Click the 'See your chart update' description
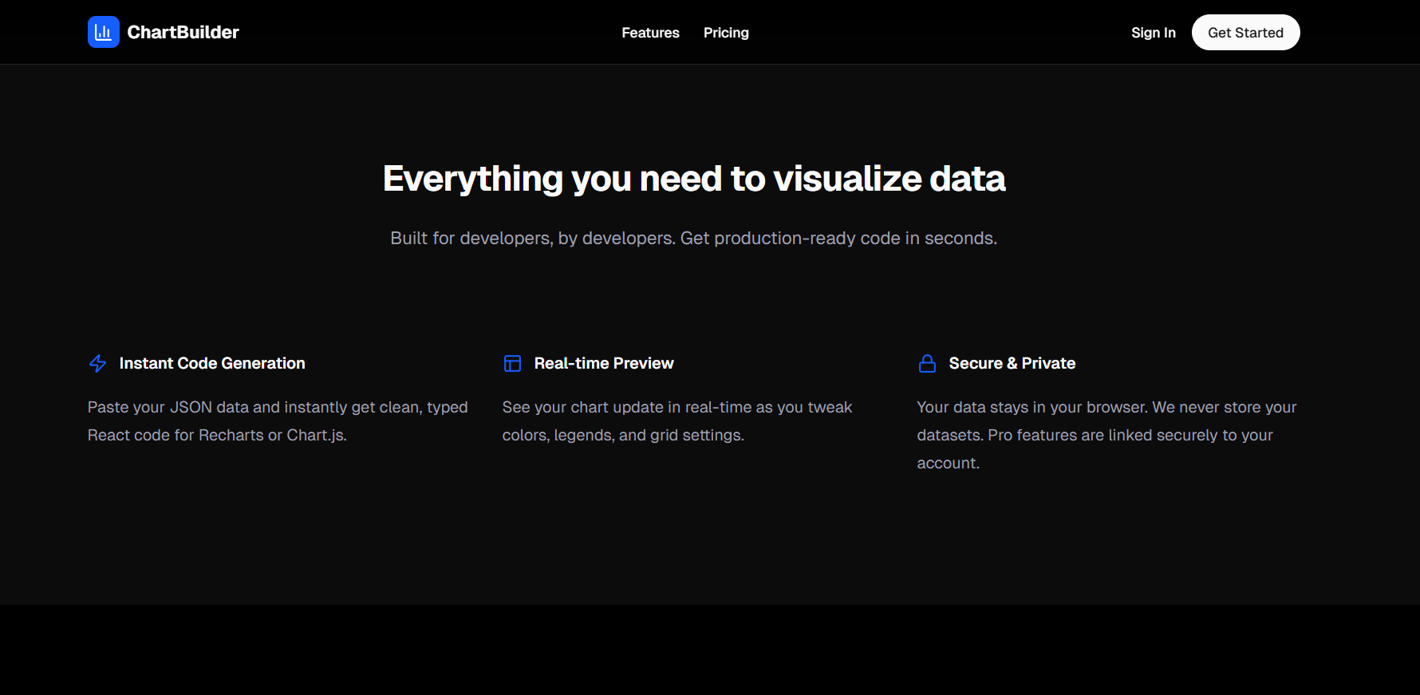The width and height of the screenshot is (1420, 695). click(x=677, y=421)
